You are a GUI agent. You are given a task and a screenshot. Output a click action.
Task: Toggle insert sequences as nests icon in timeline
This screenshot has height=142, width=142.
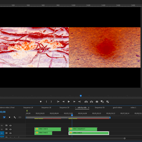4,117
